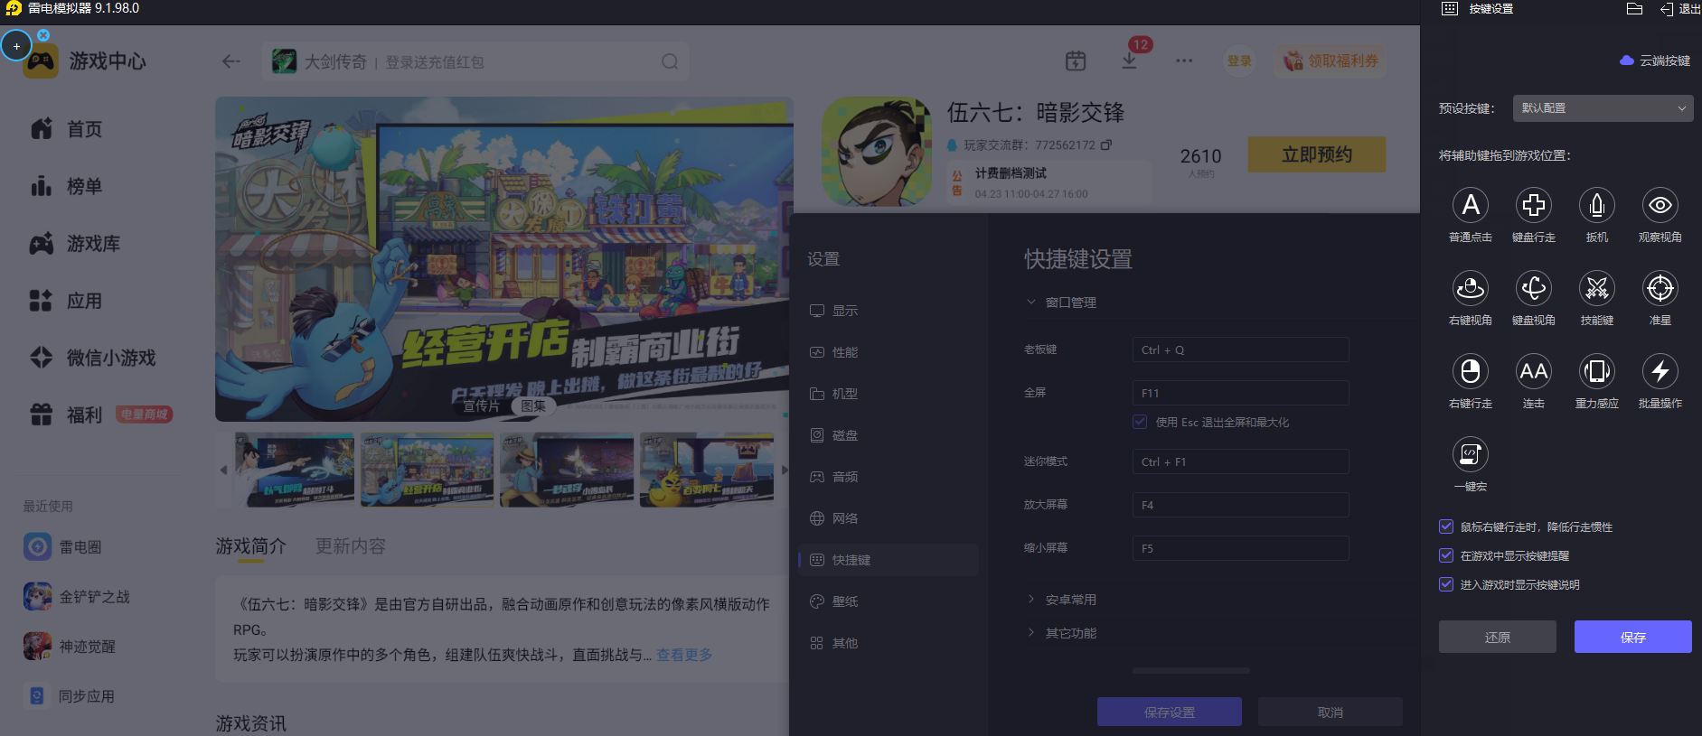
Task: Switch to the 更新内容 tab
Action: (351, 546)
